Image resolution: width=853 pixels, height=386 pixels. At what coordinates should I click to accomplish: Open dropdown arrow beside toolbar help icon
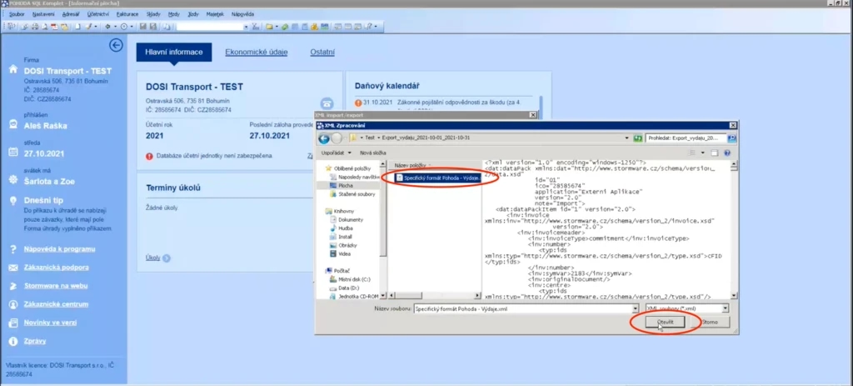(x=376, y=26)
